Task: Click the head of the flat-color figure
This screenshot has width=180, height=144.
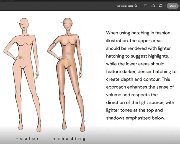Action: tap(25, 25)
